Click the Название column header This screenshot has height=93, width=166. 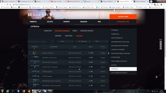54,47
